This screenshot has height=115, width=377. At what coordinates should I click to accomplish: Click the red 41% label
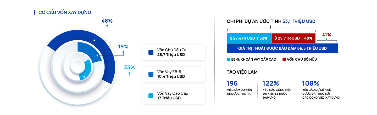(x=326, y=35)
